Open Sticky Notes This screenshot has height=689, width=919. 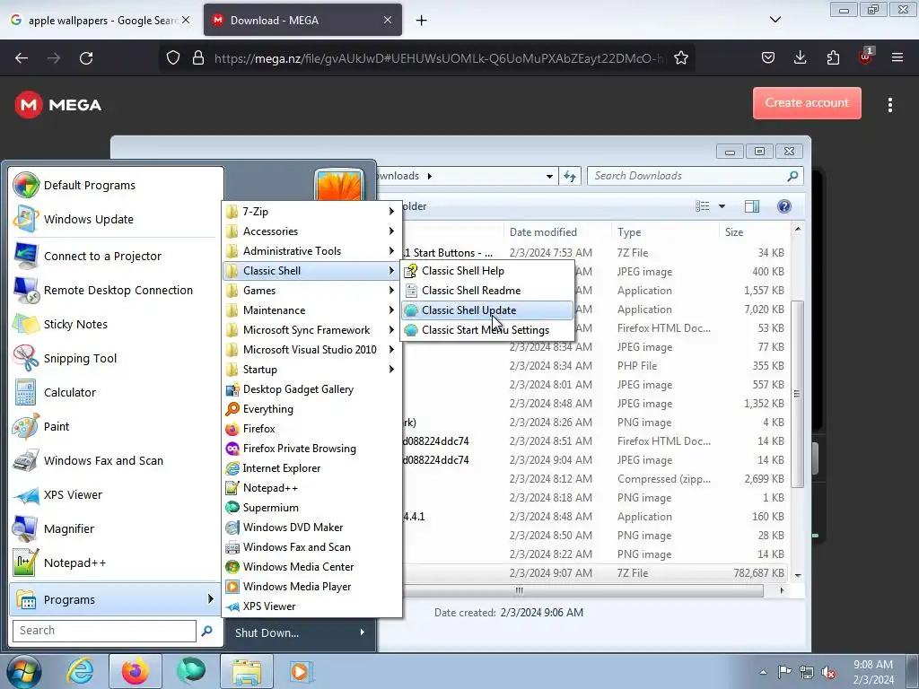[116, 324]
